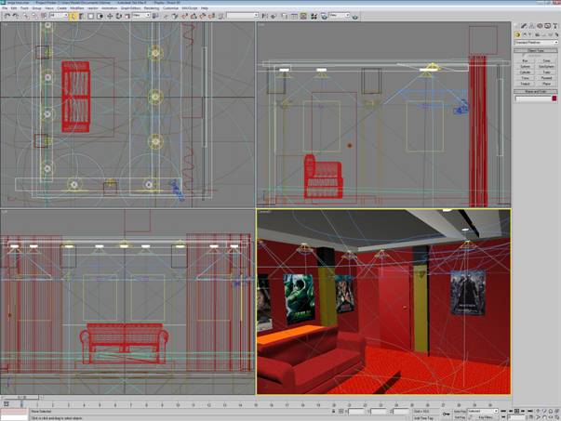Select the Geometry category icon
The height and width of the screenshot is (421, 561).
click(x=518, y=33)
